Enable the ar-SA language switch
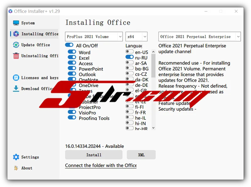Image resolution: width=251 pixels, height=187 pixels. (130, 62)
